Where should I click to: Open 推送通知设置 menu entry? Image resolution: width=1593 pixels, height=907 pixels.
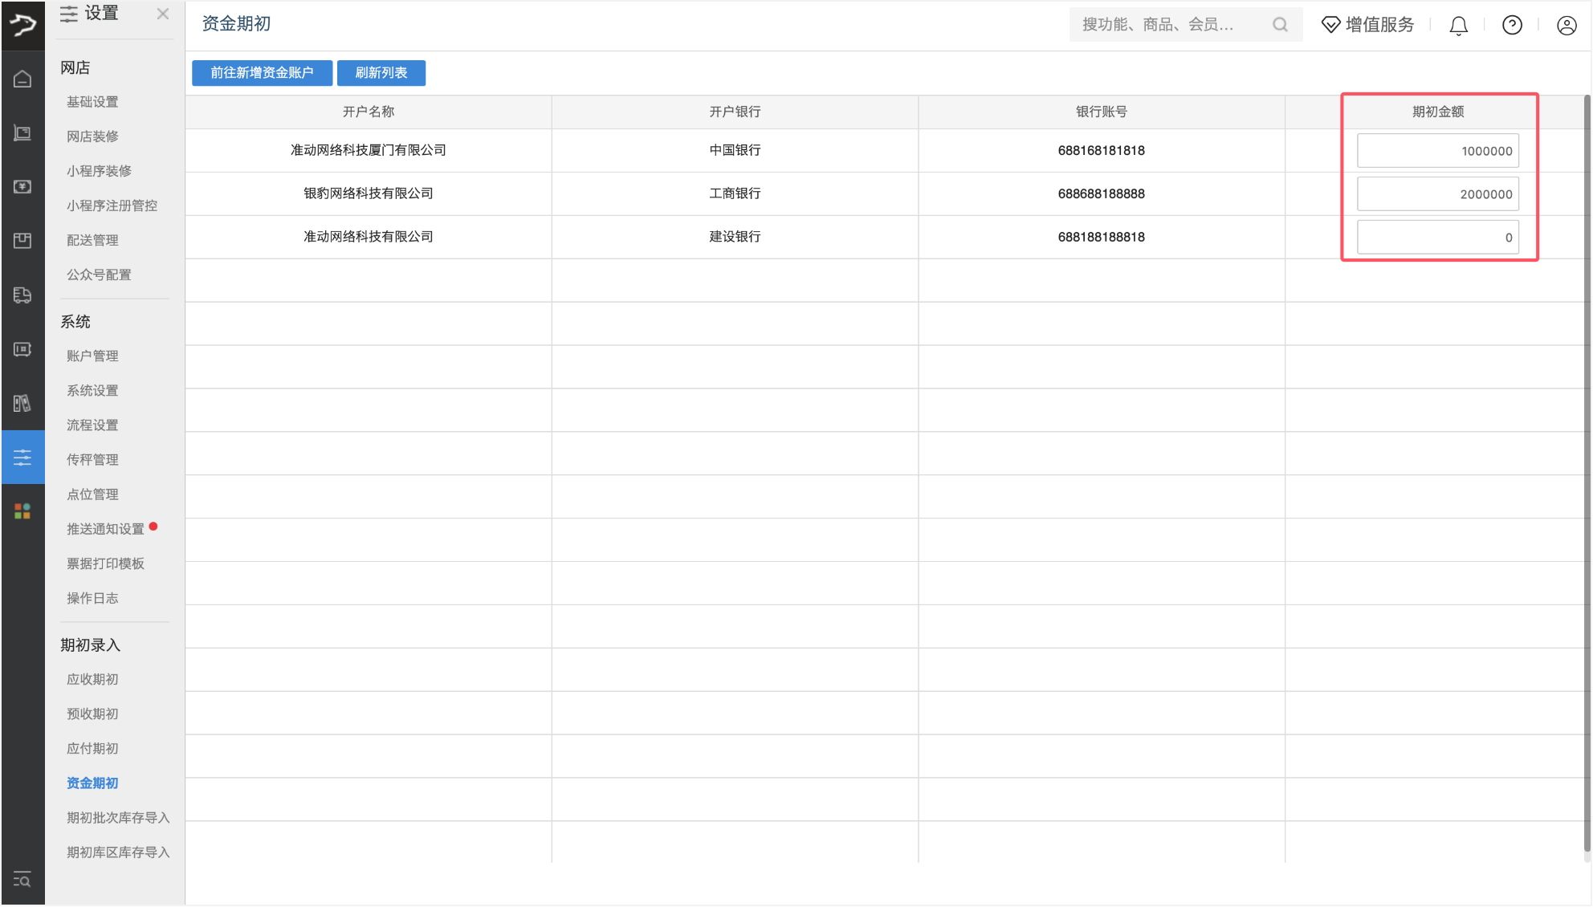(105, 529)
